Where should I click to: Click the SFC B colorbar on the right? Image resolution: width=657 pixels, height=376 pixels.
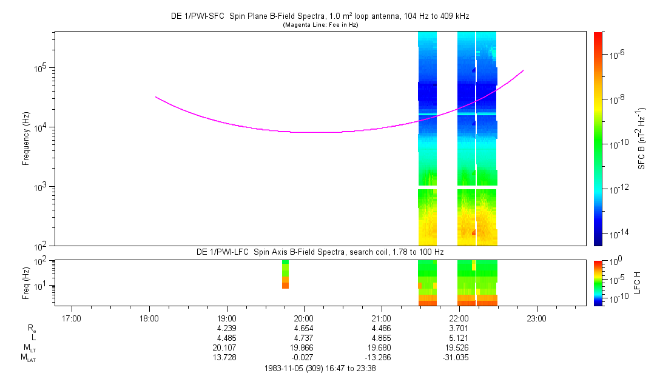[x=598, y=138]
